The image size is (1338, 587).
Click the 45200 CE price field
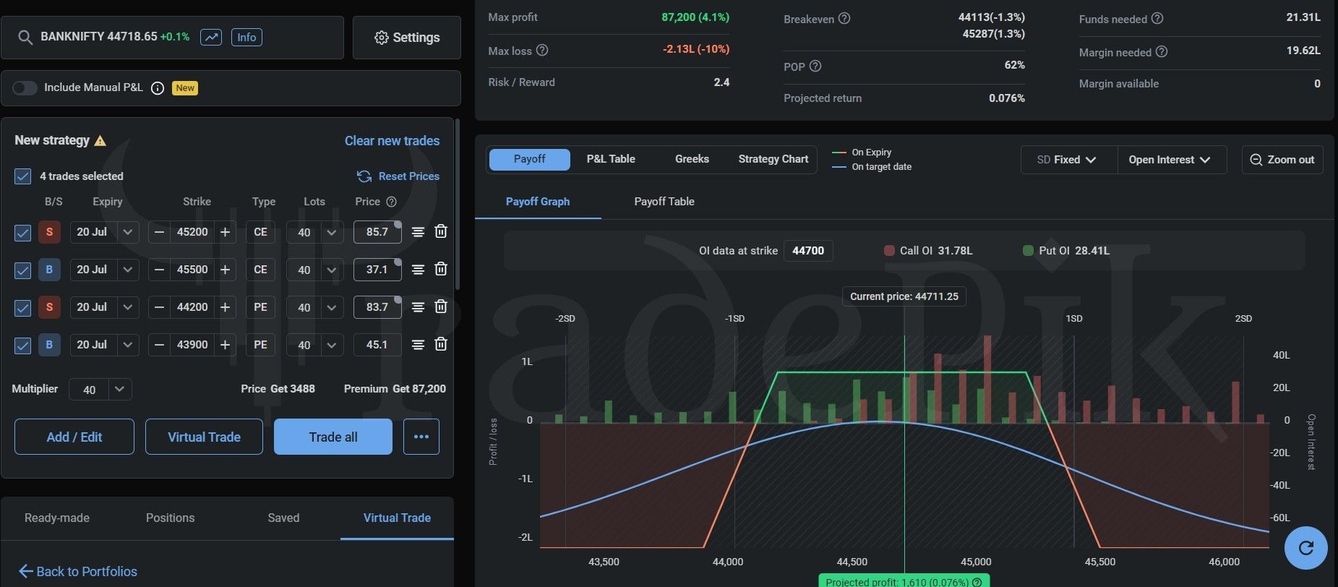click(377, 232)
